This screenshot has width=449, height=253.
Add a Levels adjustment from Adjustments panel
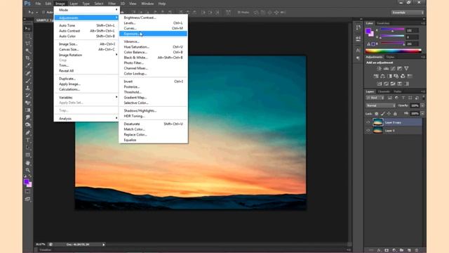386,69
